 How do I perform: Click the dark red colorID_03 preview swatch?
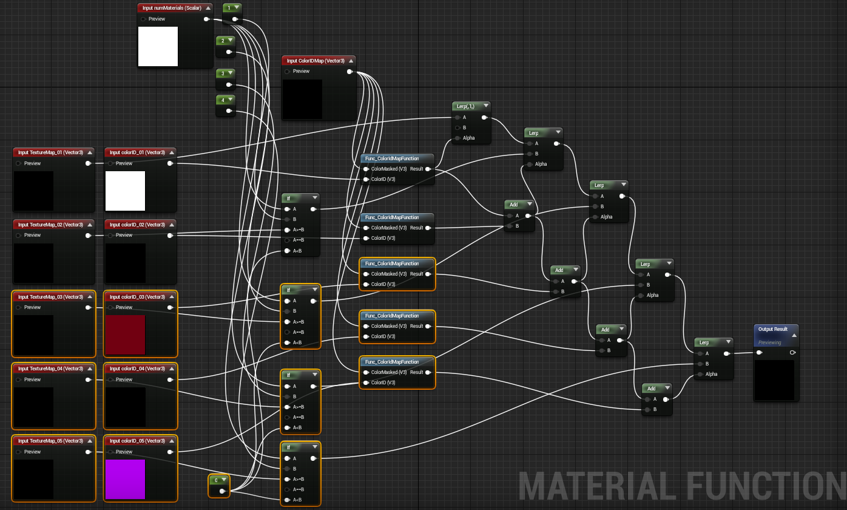[x=126, y=335]
